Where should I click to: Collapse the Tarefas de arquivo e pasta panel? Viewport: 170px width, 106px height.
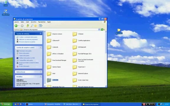tap(40, 47)
